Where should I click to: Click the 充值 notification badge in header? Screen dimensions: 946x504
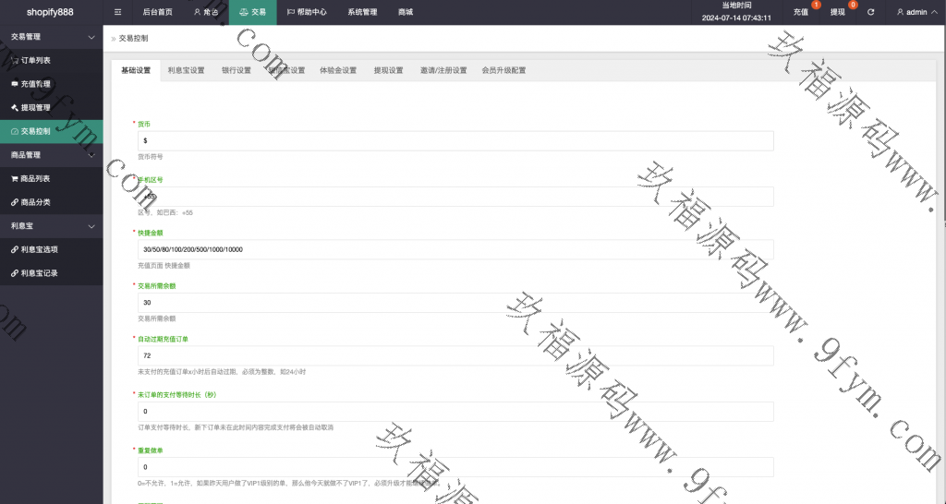[x=816, y=6]
